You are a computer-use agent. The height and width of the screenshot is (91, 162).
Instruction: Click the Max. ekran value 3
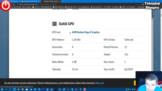(125, 62)
